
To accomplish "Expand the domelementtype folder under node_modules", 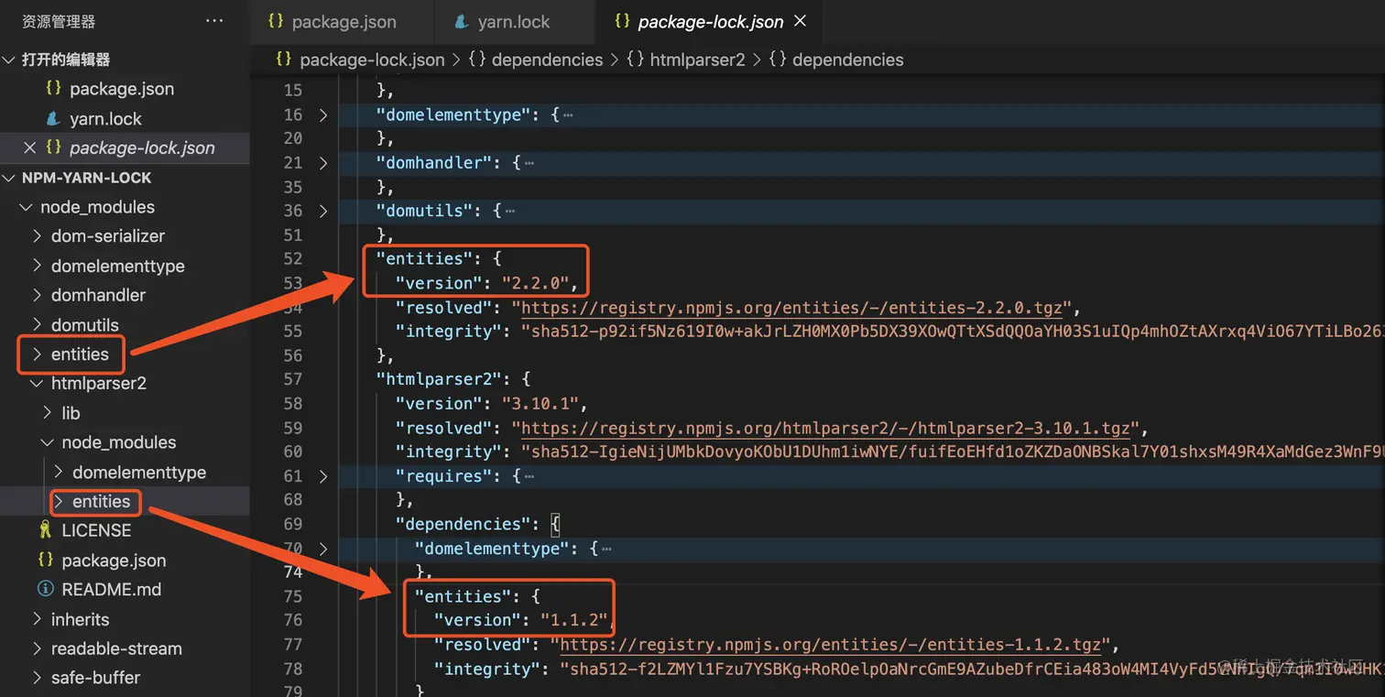I will [x=37, y=266].
